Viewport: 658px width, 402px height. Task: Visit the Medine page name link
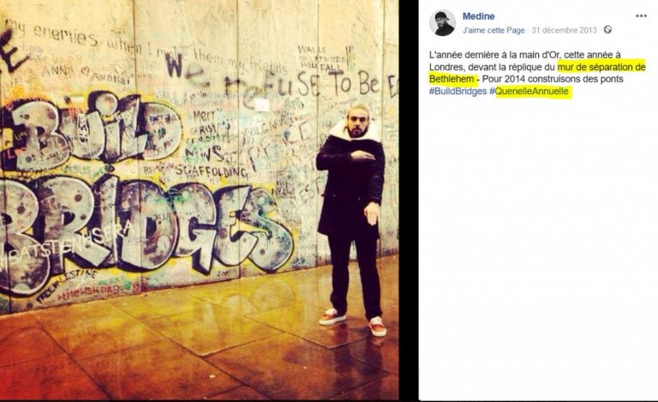[478, 16]
